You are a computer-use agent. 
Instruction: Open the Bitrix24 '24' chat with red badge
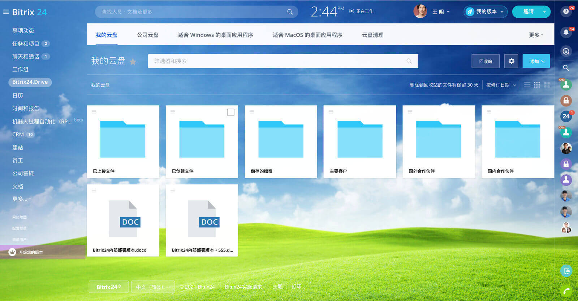point(566,116)
